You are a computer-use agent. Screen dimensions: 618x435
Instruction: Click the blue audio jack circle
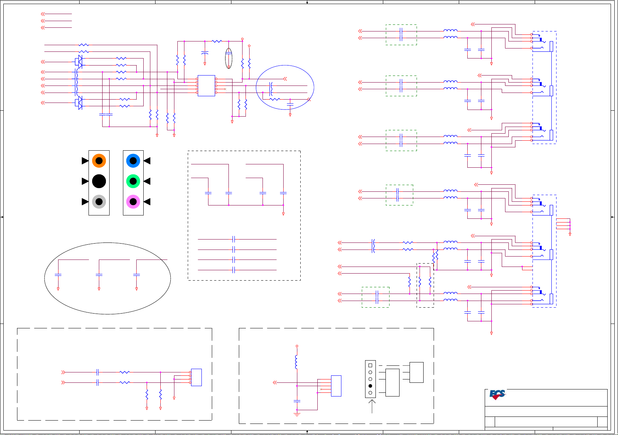(133, 161)
